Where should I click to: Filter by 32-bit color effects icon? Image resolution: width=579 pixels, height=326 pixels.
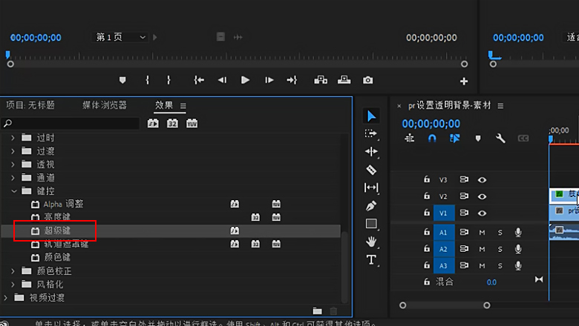tap(172, 124)
